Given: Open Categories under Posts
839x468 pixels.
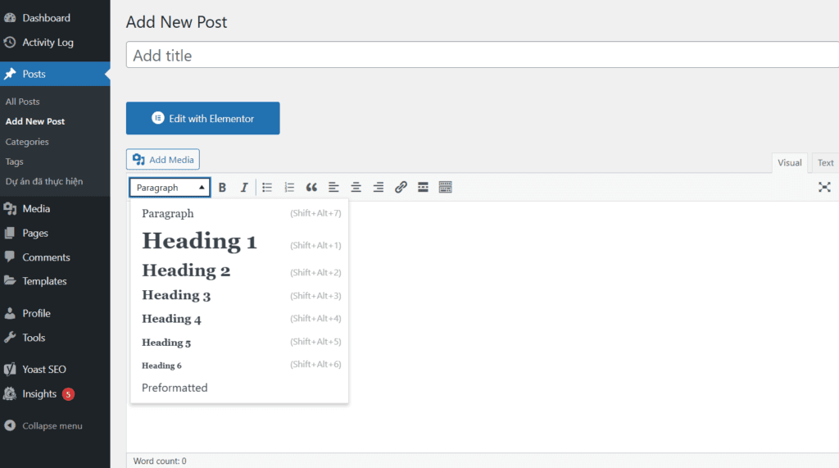Looking at the screenshot, I should (27, 142).
